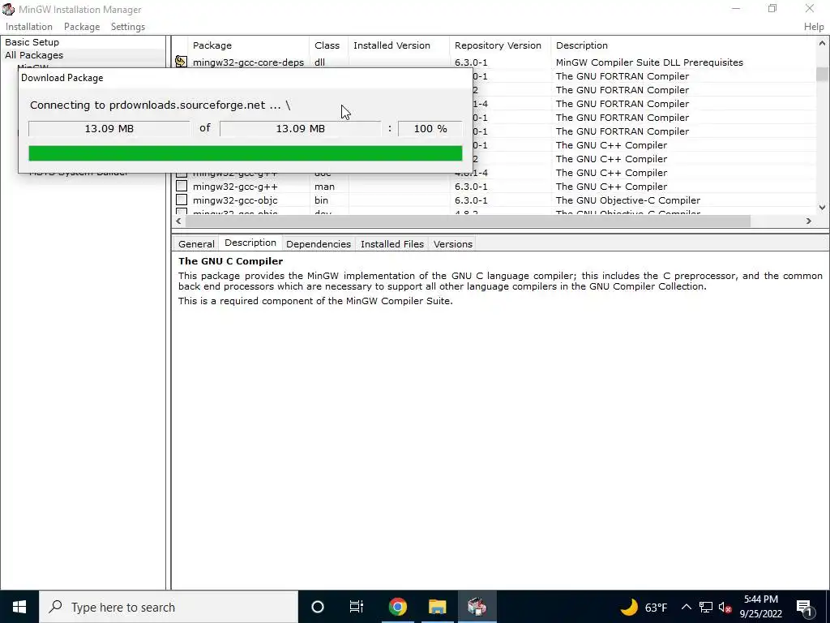Sort by the Class column header

[x=329, y=45]
